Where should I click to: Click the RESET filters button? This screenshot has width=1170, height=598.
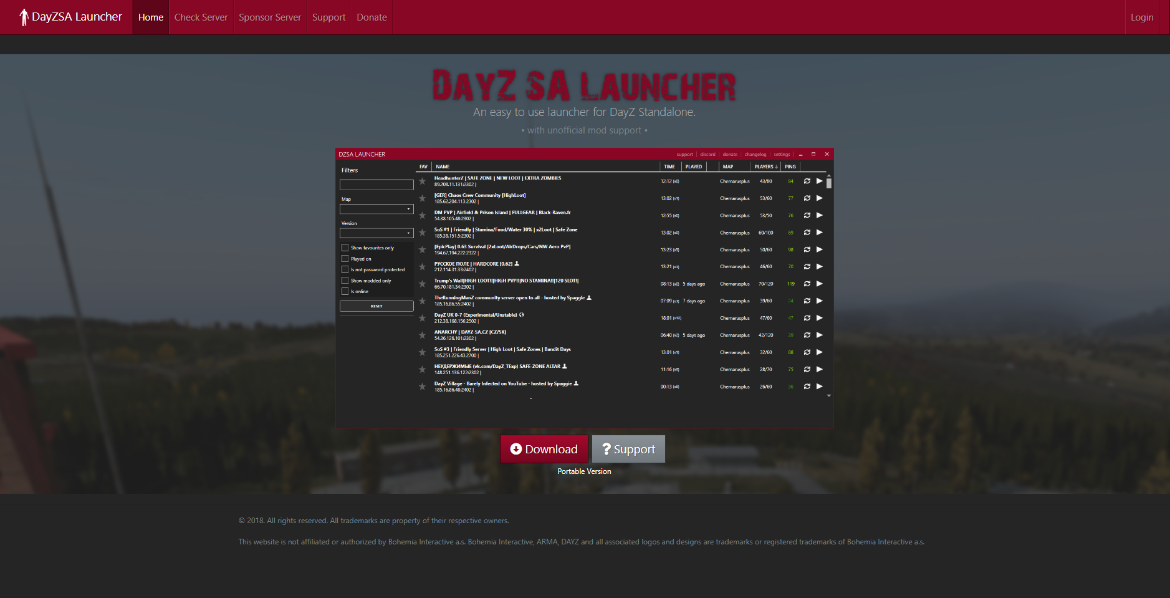pos(376,306)
